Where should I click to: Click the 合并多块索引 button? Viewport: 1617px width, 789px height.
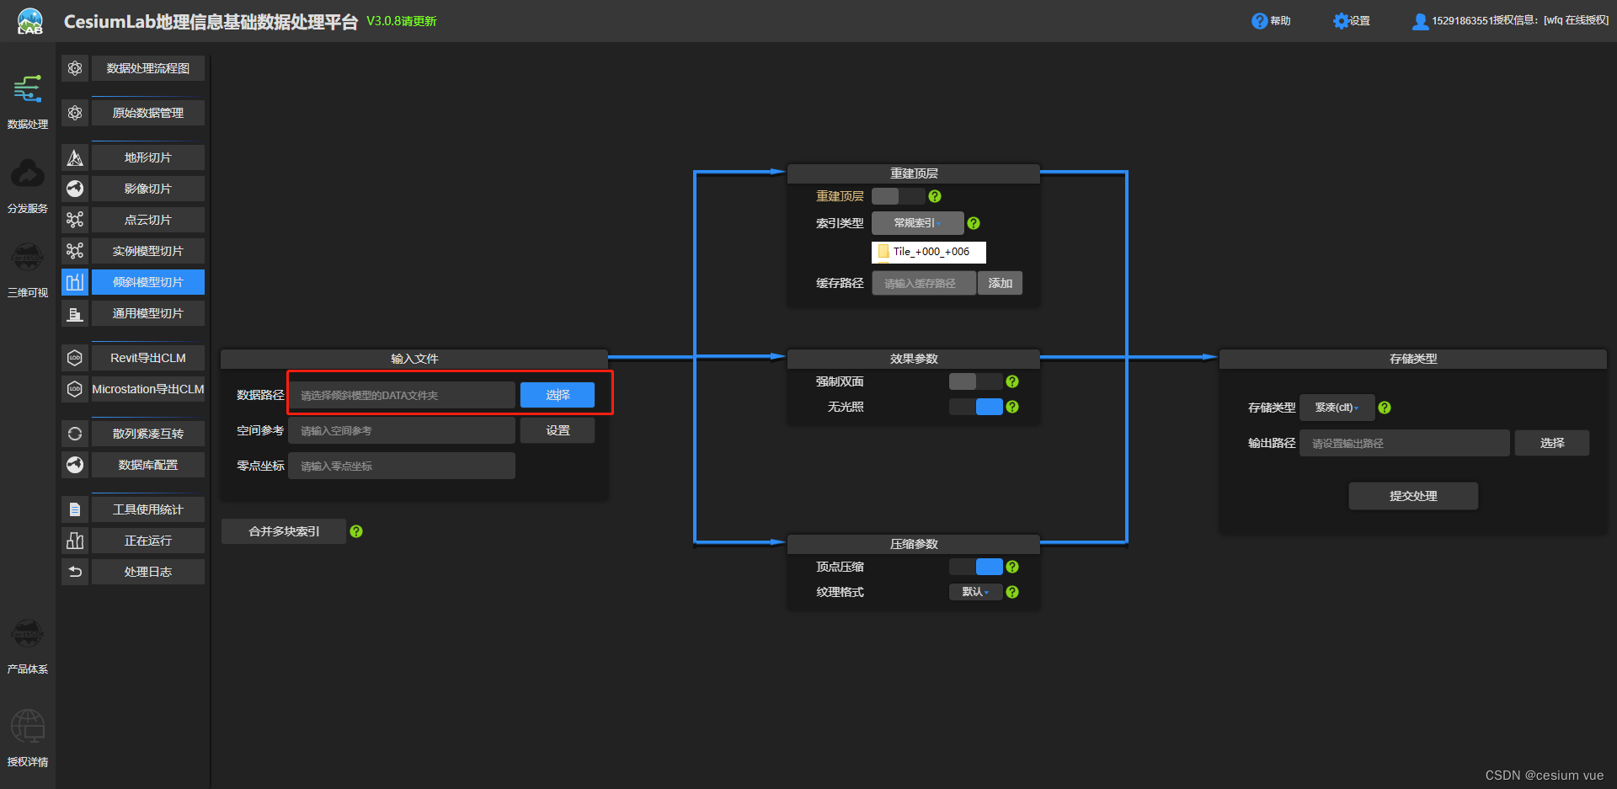click(284, 531)
